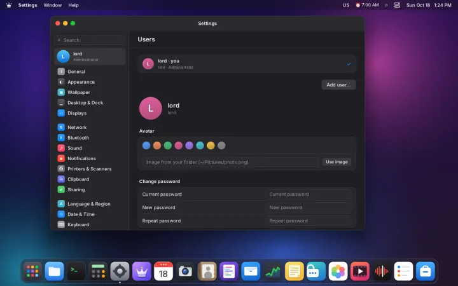This screenshot has width=458, height=286.
Task: Open app launcher grid in dock
Action: point(32,271)
